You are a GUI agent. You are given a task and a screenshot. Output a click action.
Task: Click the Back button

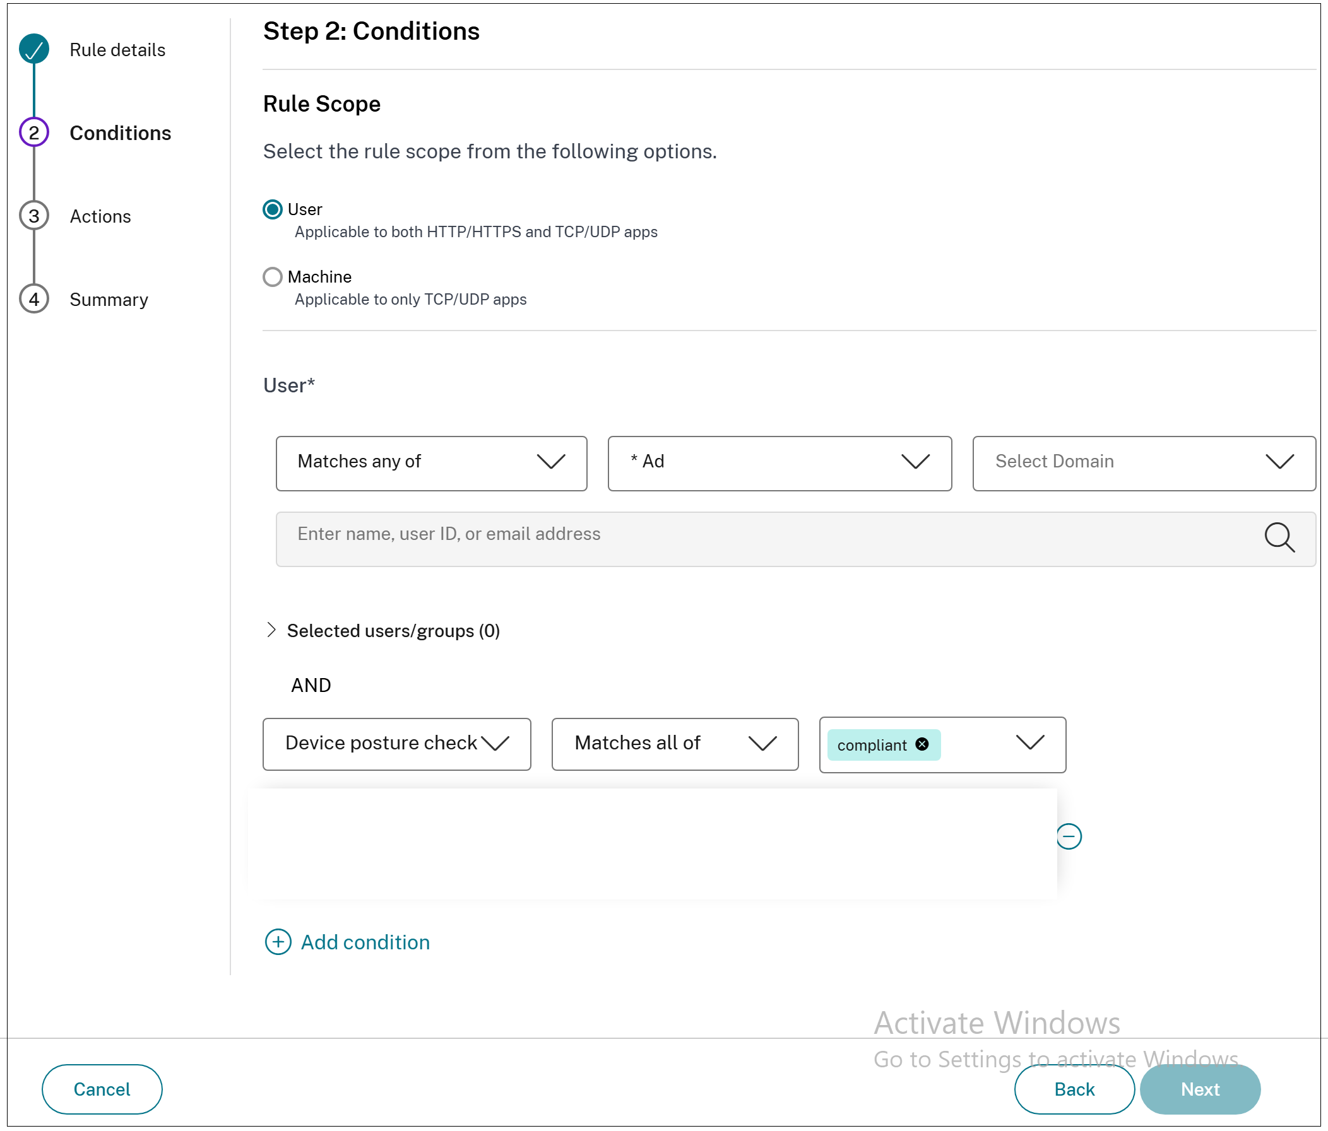[x=1074, y=1089]
